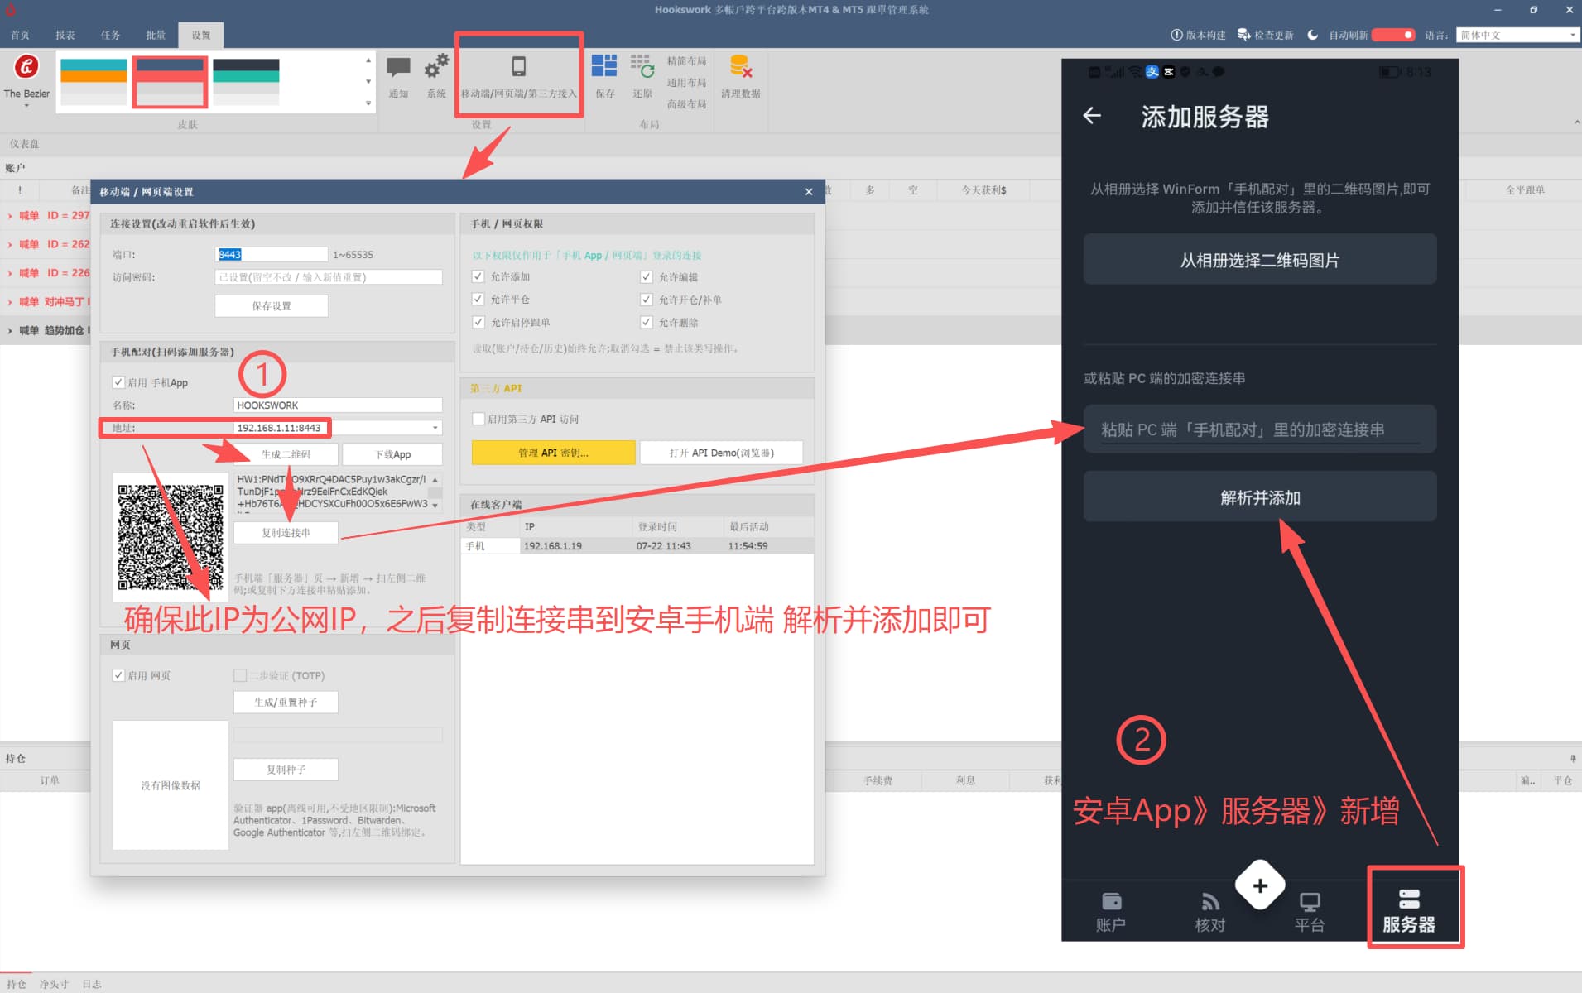The image size is (1582, 993).
Task: Click the phone app paste connection string field
Action: (x=1260, y=429)
